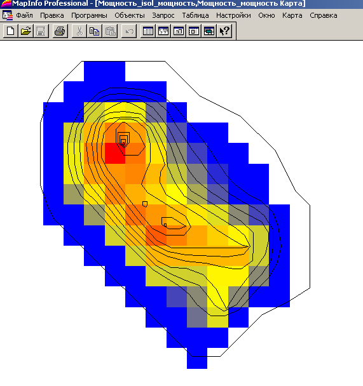This screenshot has height=386, width=363.
Task: Open the Справка menu
Action: 324,15
